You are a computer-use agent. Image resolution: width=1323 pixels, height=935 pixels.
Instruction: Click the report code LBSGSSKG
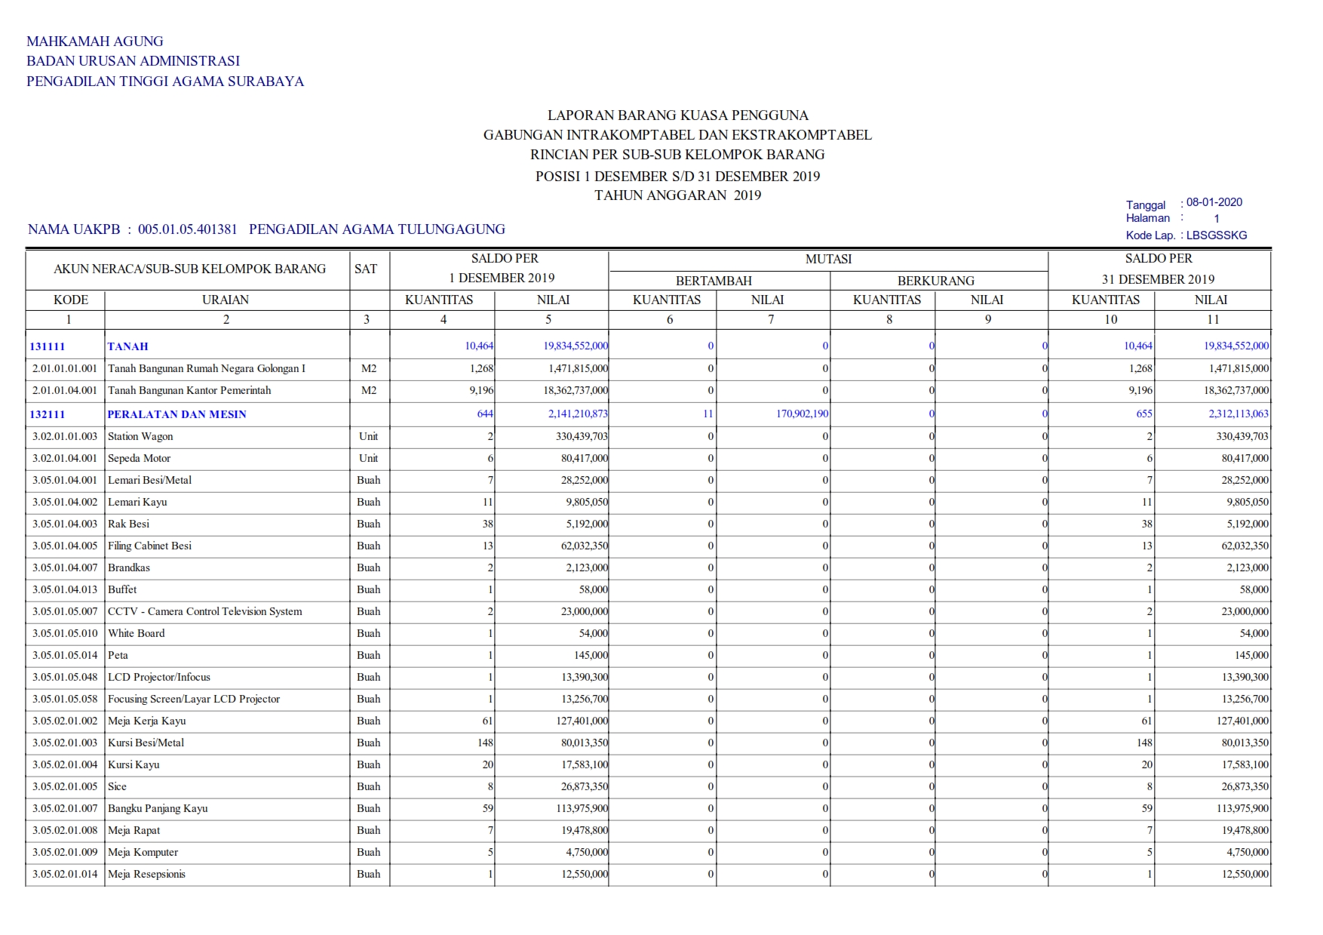pos(1217,235)
